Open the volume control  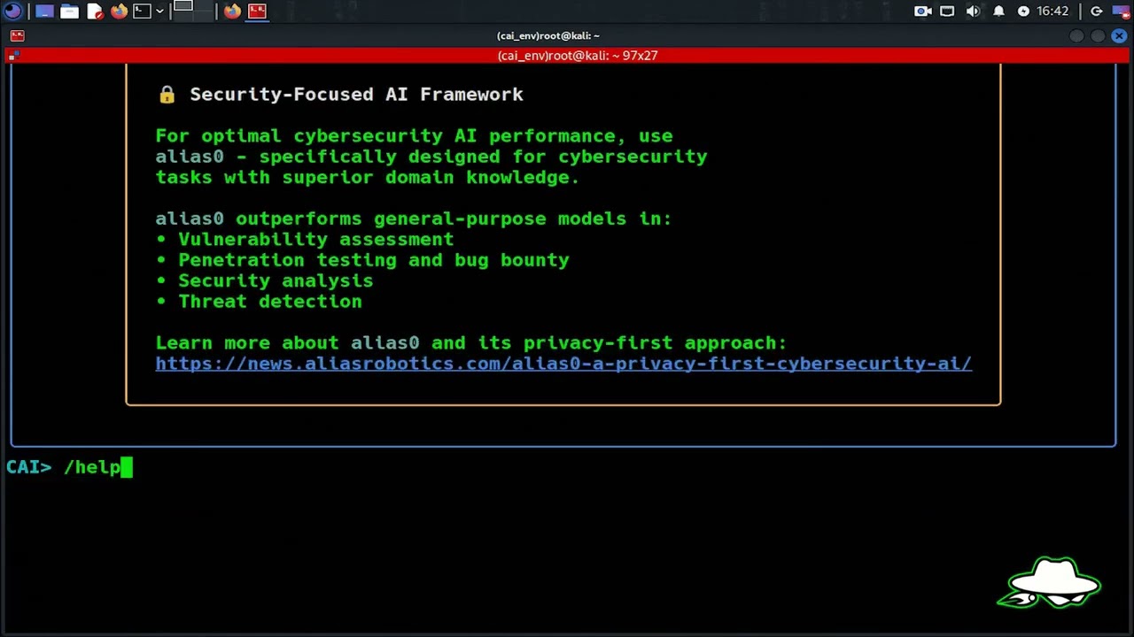pyautogui.click(x=973, y=12)
